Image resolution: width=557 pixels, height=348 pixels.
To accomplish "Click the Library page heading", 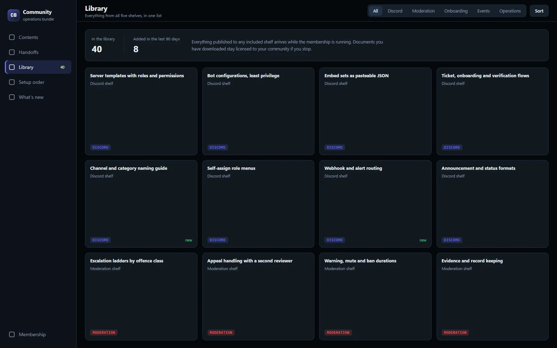I will tap(96, 8).
